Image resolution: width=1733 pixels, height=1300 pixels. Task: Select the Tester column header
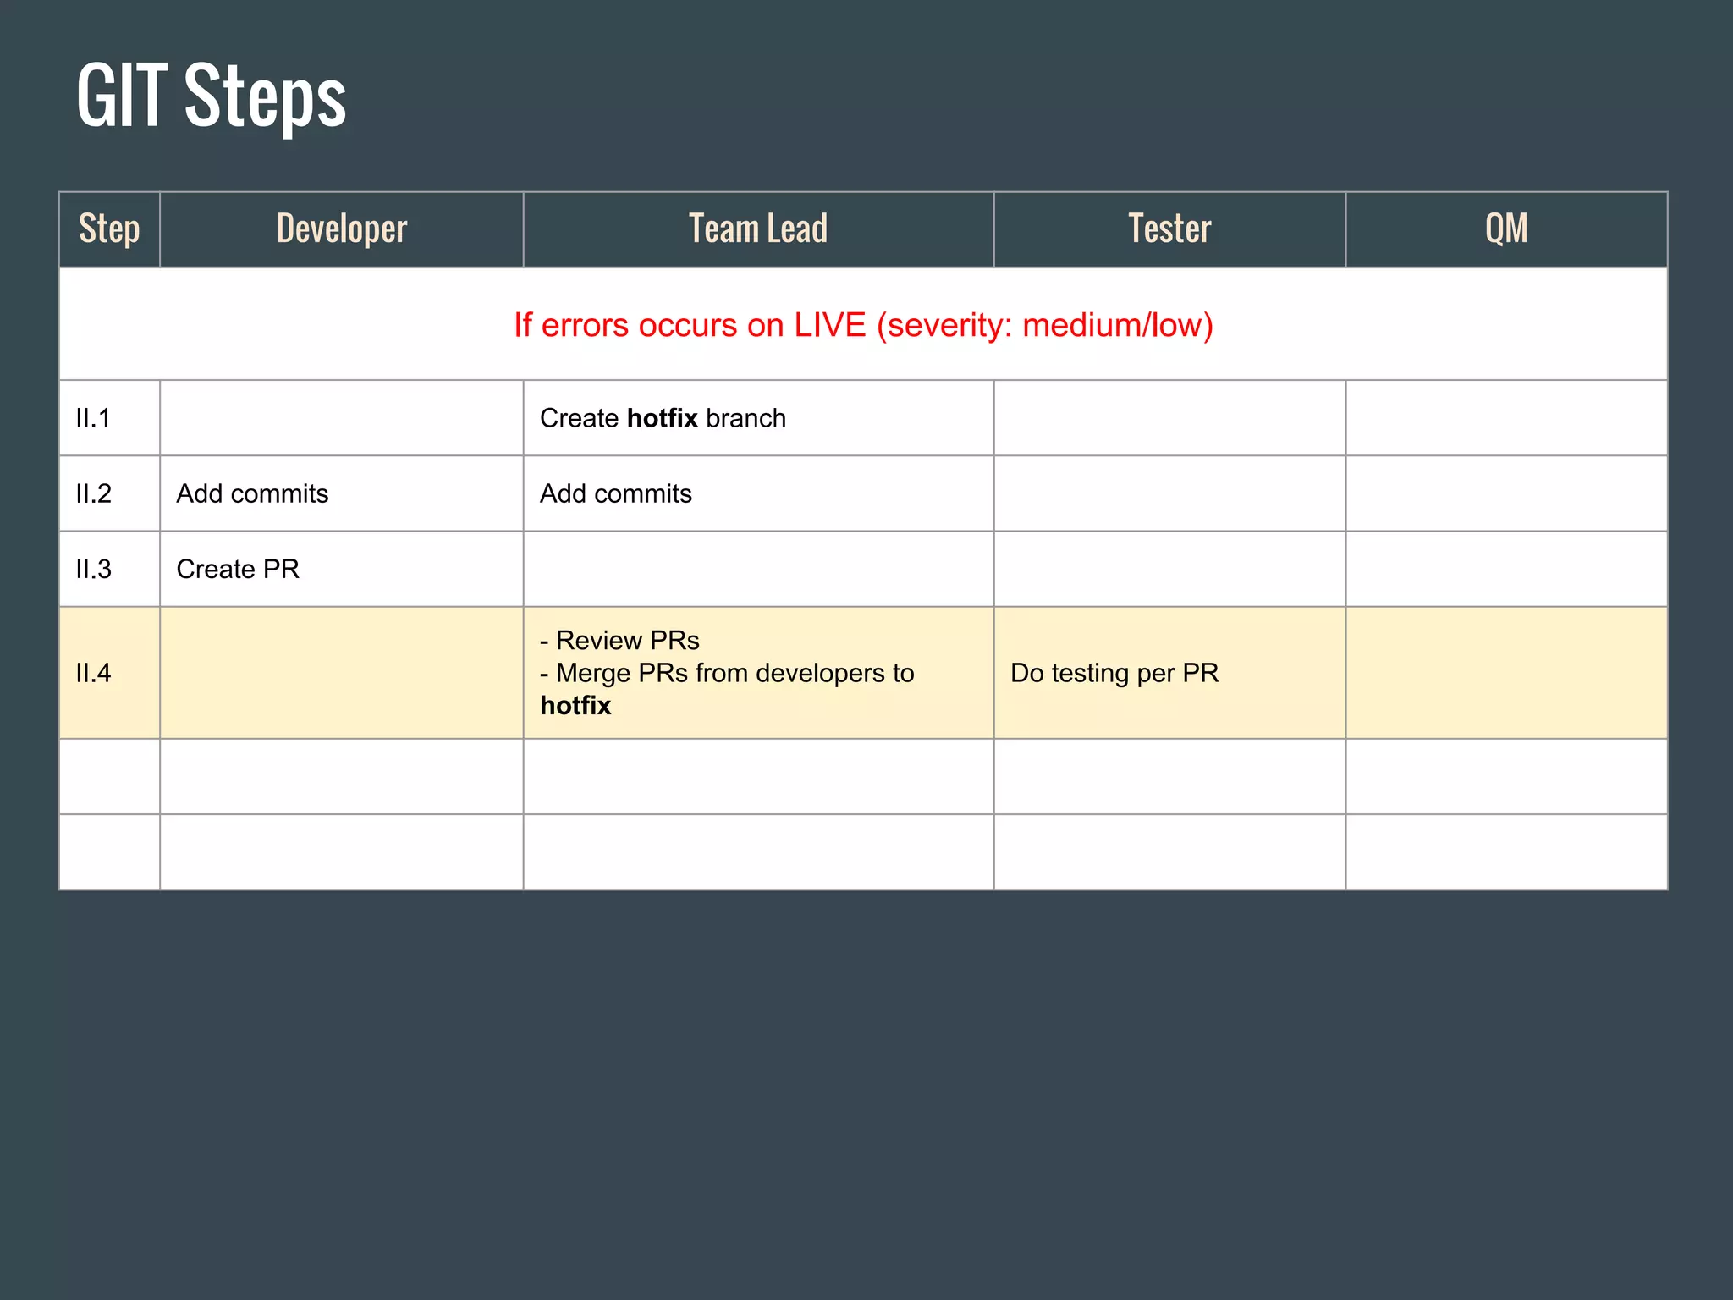pyautogui.click(x=1169, y=229)
